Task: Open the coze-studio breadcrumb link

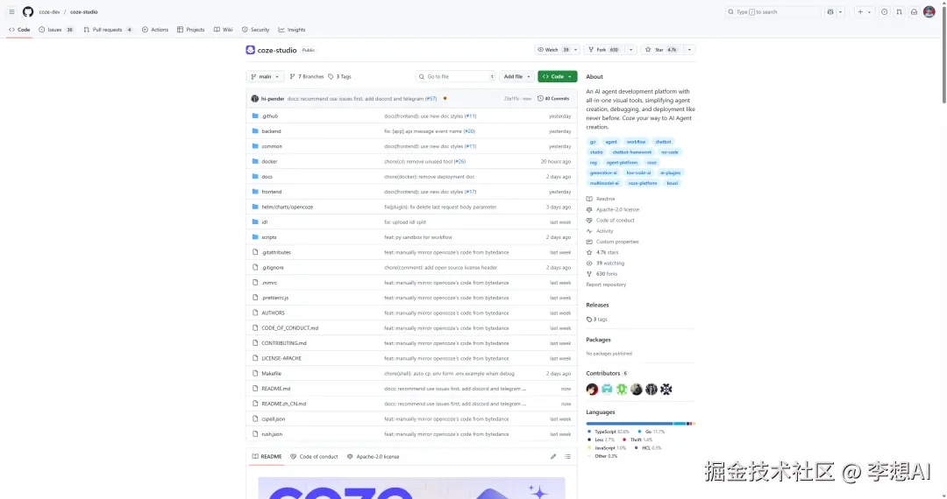Action: click(84, 12)
